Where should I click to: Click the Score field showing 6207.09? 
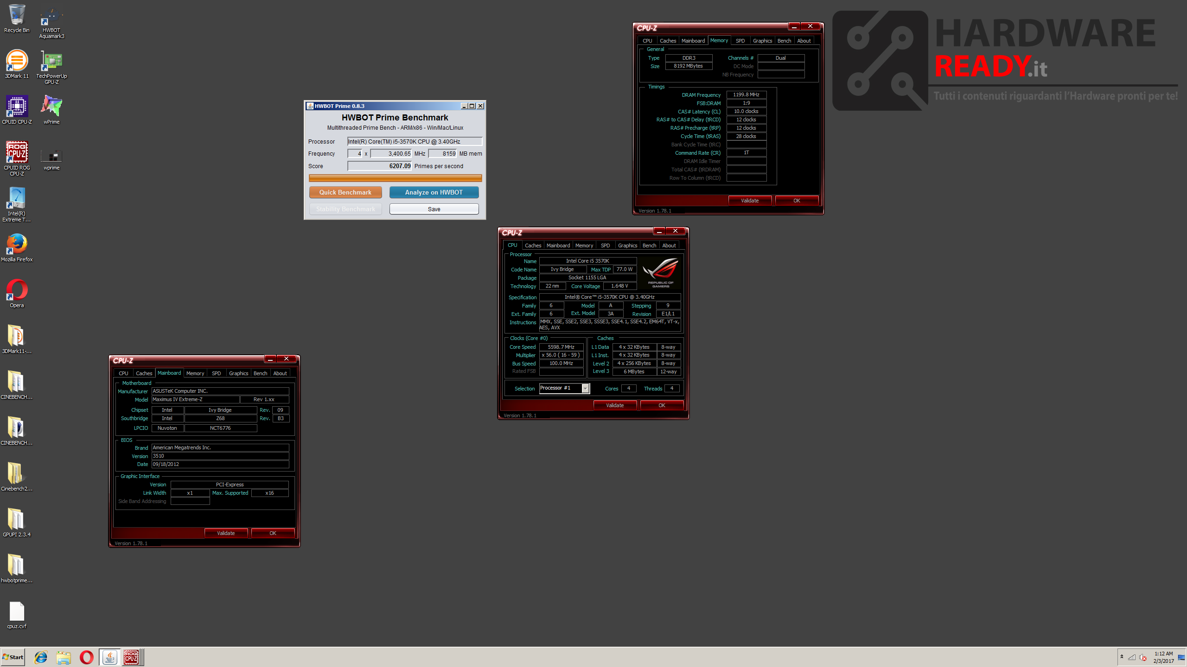tap(380, 166)
